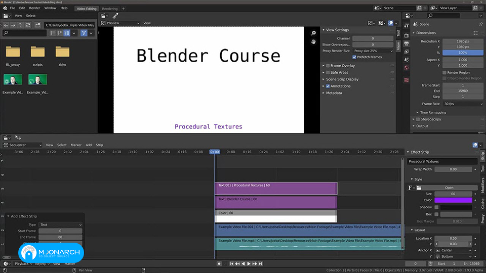Enable Safe Areas checkbox
The width and height of the screenshot is (486, 273).
[x=328, y=72]
